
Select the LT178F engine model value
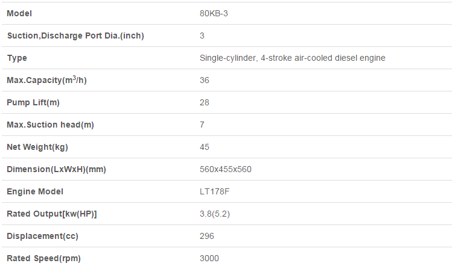[x=215, y=191]
